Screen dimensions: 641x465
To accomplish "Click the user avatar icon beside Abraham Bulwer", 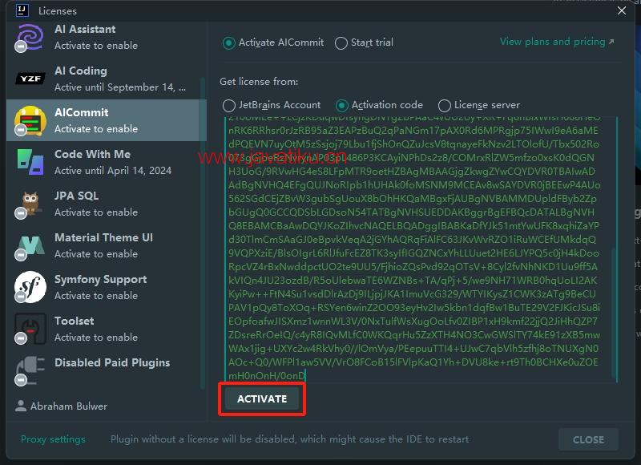I will 21,406.
